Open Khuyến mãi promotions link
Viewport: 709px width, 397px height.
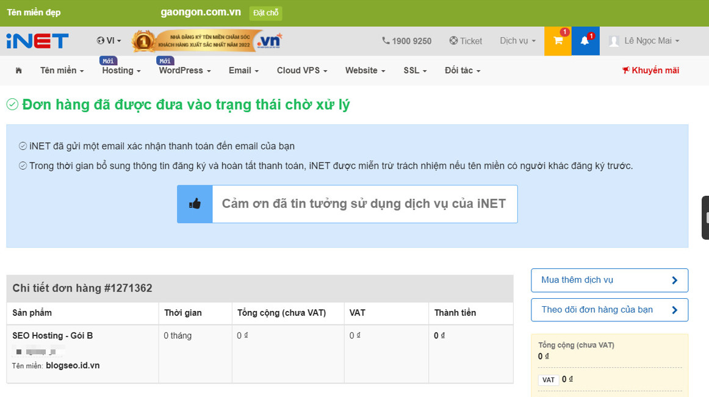tap(650, 70)
